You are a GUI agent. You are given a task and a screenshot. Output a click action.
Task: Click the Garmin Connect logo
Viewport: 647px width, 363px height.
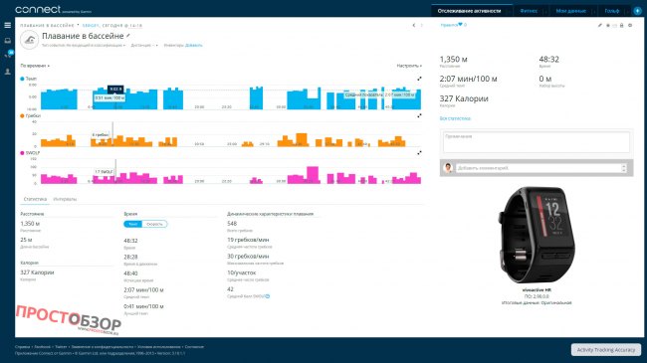(x=53, y=10)
